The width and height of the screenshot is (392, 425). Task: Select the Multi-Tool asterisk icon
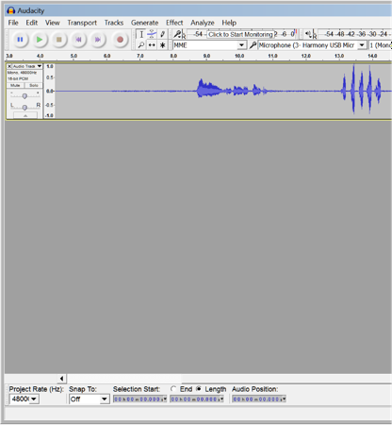pos(162,45)
